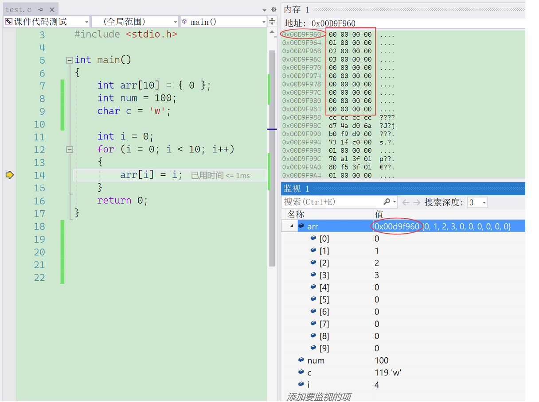Click the c value 119 'w'

pos(388,373)
